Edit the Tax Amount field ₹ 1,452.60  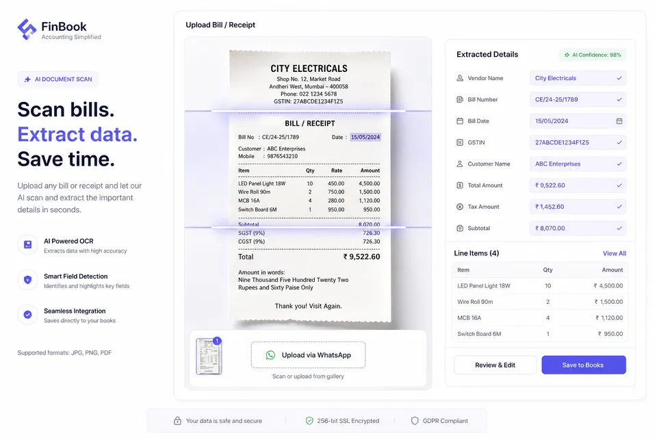pyautogui.click(x=578, y=207)
